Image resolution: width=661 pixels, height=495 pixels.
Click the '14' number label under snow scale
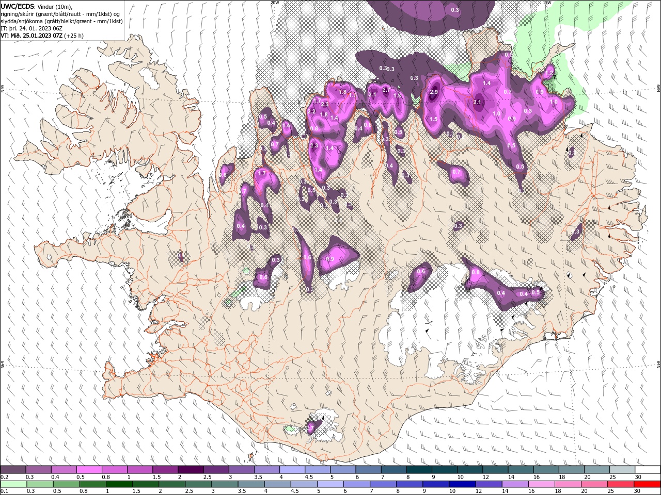tap(511, 477)
